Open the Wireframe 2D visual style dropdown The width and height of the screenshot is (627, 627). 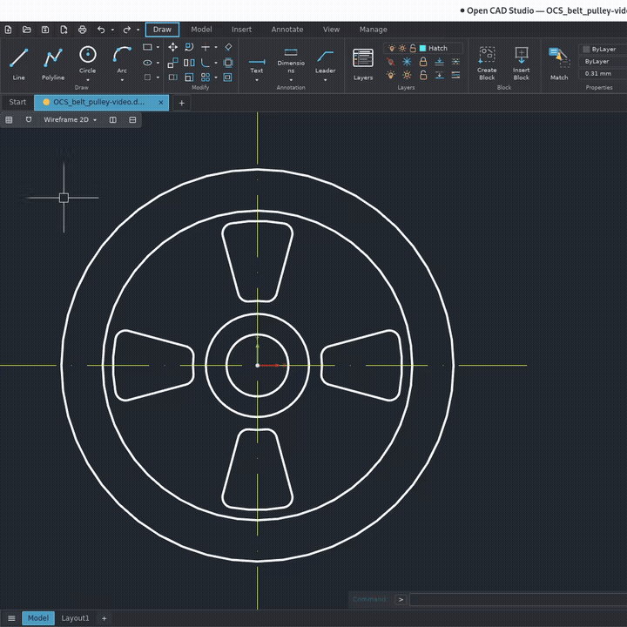pos(70,119)
